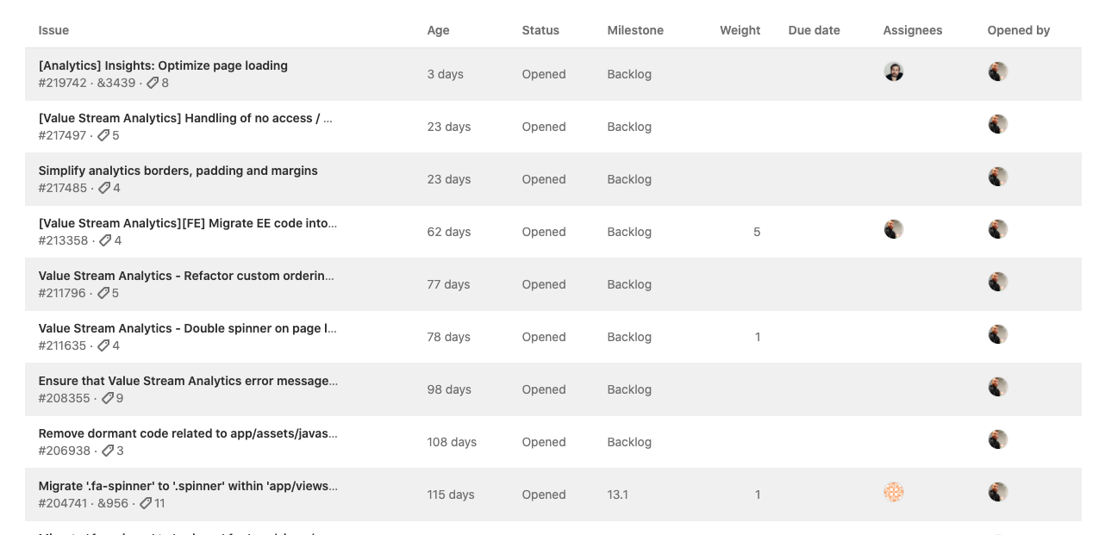Click the Milestone column header

[x=635, y=30]
